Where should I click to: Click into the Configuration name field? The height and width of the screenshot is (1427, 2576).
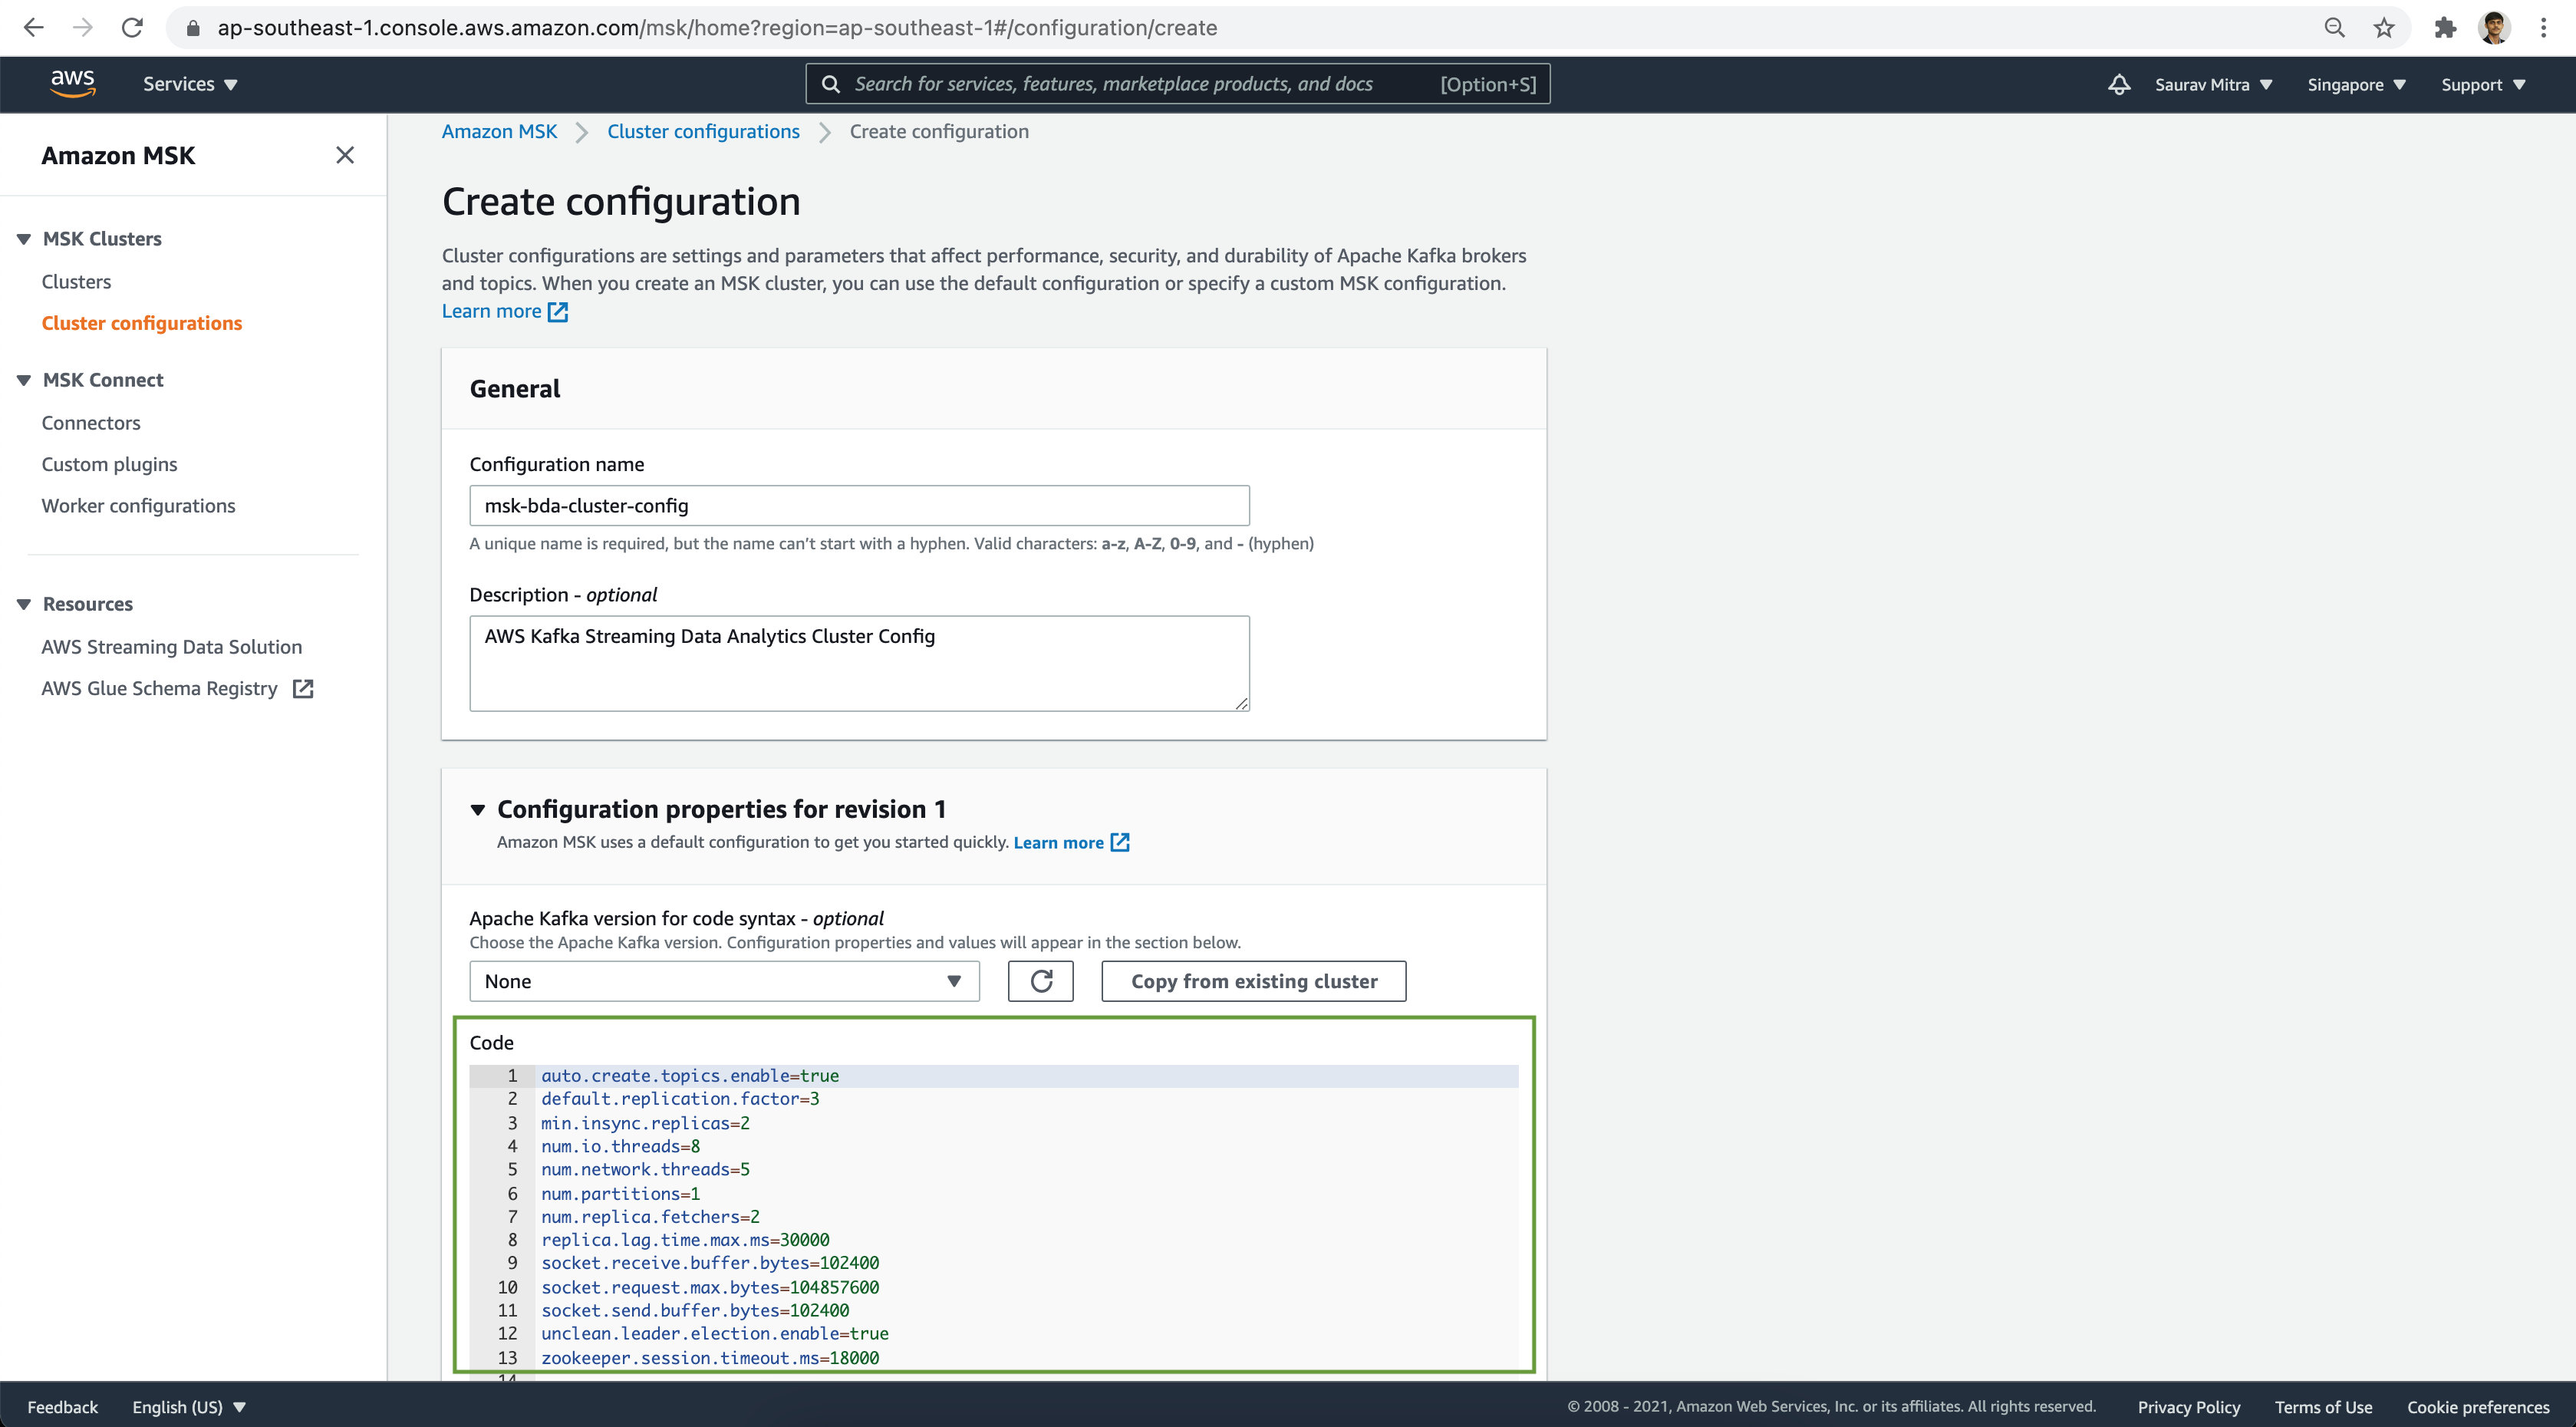(x=859, y=506)
